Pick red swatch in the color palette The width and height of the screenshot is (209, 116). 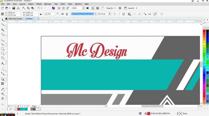(x=204, y=31)
